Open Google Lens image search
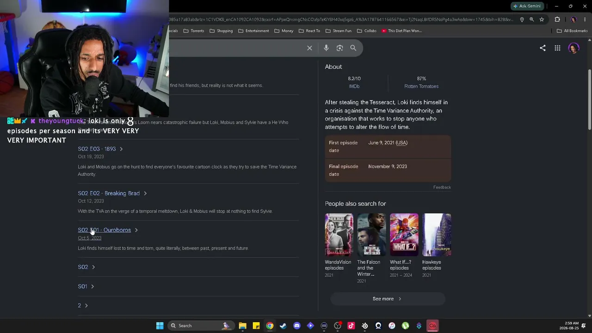The image size is (592, 333). pyautogui.click(x=340, y=48)
